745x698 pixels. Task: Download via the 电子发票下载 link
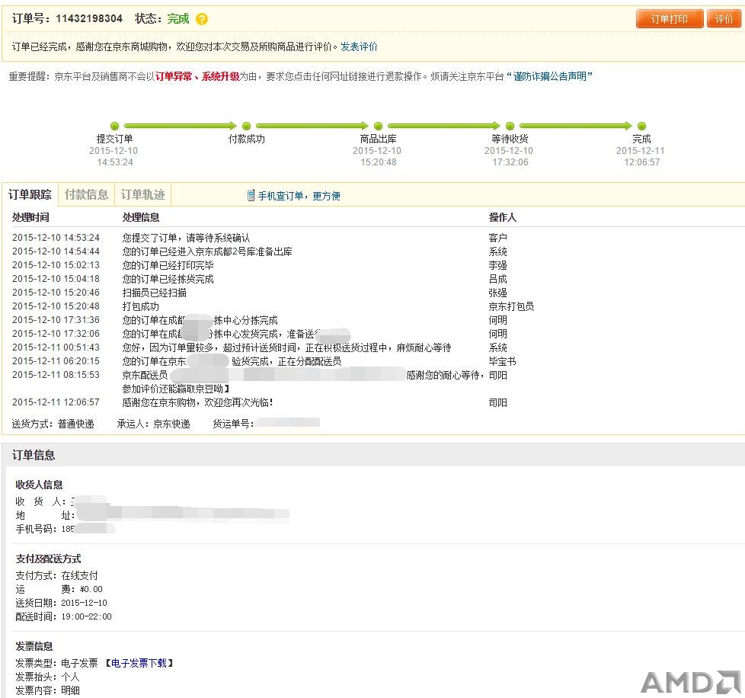click(x=139, y=663)
